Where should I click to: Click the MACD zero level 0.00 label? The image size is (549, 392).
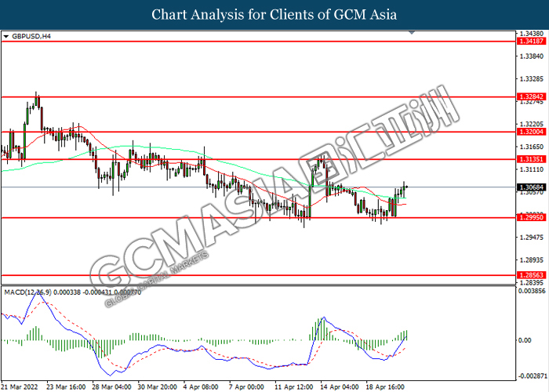tap(525, 340)
